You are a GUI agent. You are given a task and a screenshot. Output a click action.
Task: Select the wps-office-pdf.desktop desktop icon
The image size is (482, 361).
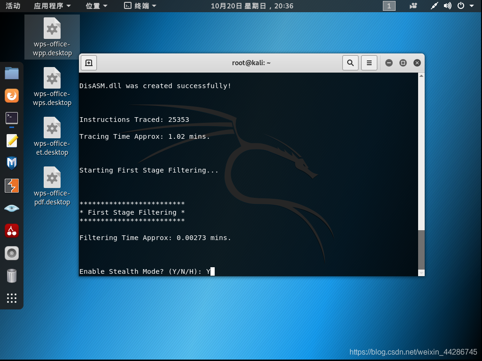coord(52,185)
